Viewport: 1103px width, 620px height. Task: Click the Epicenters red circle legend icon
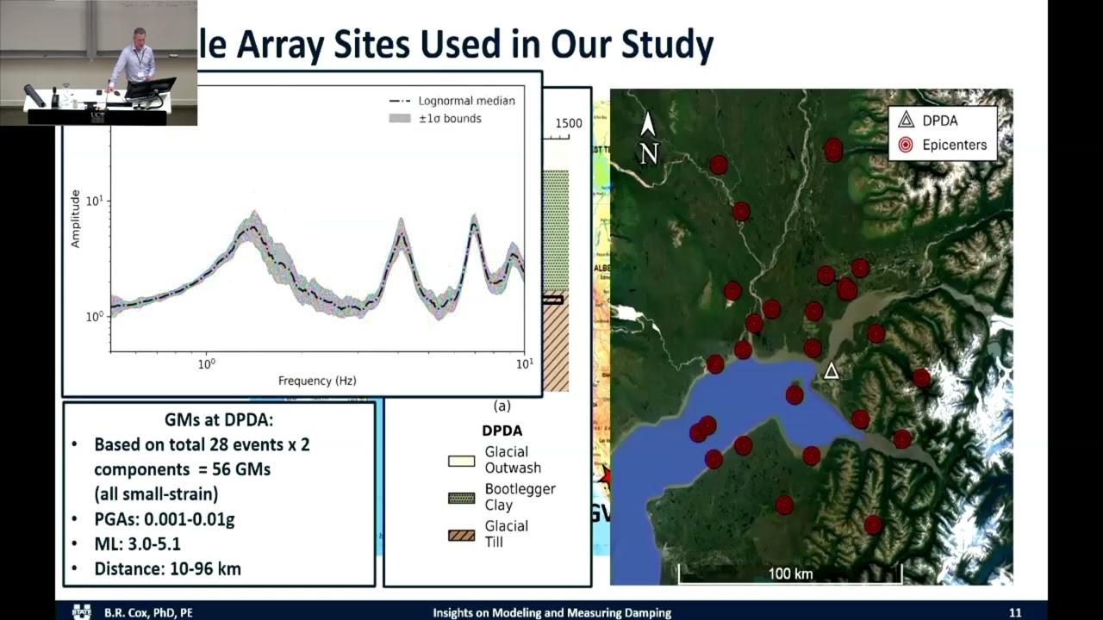pos(906,145)
